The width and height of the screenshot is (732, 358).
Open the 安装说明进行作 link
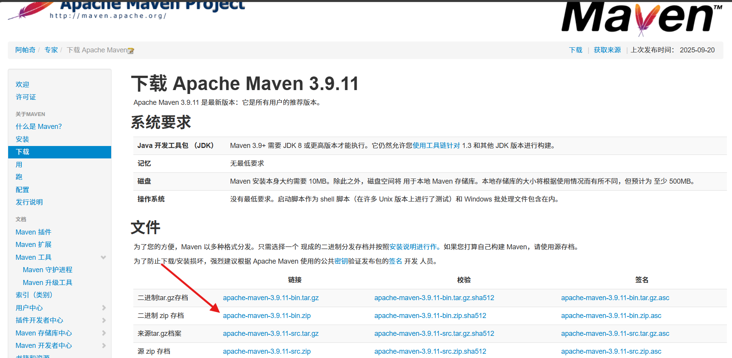[x=415, y=247]
